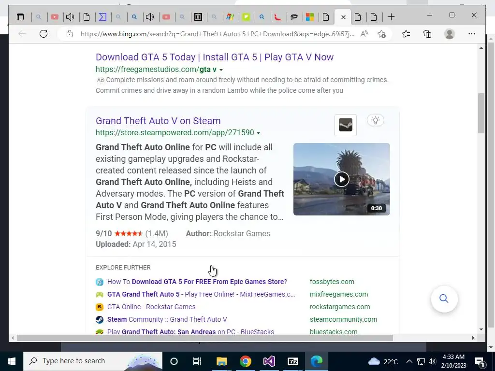Open 'GTA Online - Rockstar Games' link

(x=151, y=307)
